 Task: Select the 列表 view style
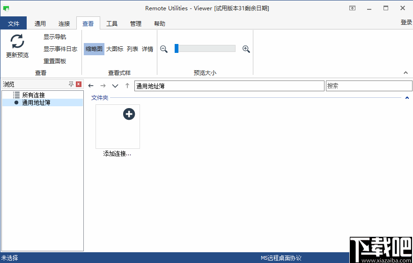pyautogui.click(x=133, y=49)
